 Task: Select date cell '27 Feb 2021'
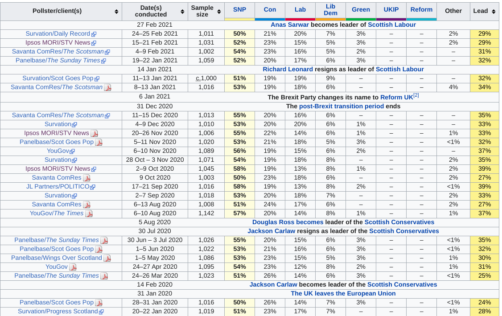[155, 25]
